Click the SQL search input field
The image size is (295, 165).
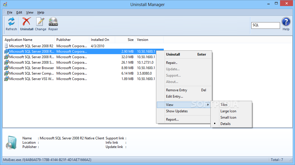[265, 25]
